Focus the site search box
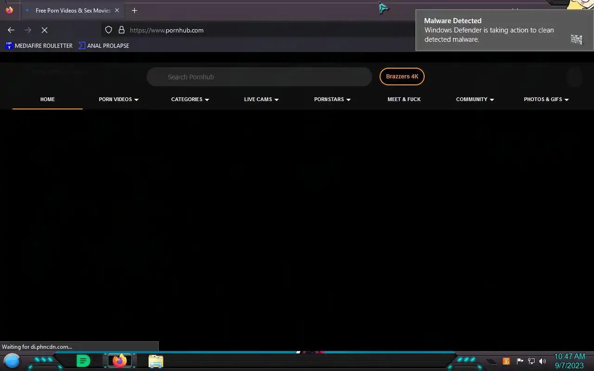The width and height of the screenshot is (594, 371). coord(259,77)
